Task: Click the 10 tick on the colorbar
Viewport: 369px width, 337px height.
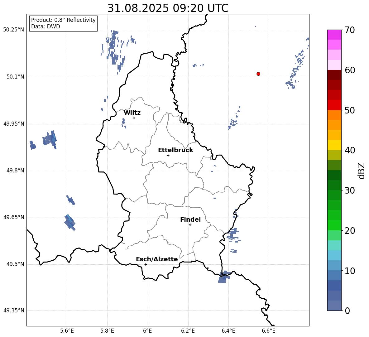Action: coord(350,271)
